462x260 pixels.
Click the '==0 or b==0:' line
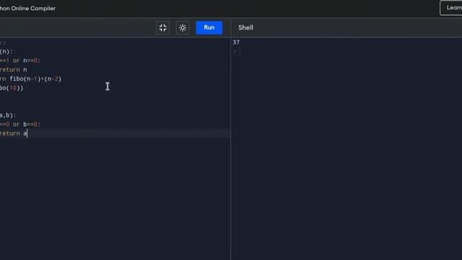pos(20,124)
